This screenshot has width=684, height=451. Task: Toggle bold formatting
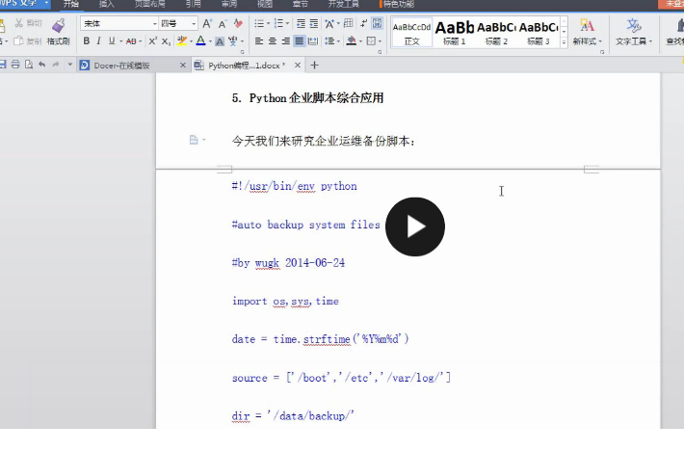[x=87, y=41]
